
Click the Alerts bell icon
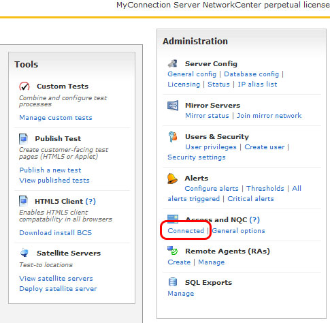172,179
